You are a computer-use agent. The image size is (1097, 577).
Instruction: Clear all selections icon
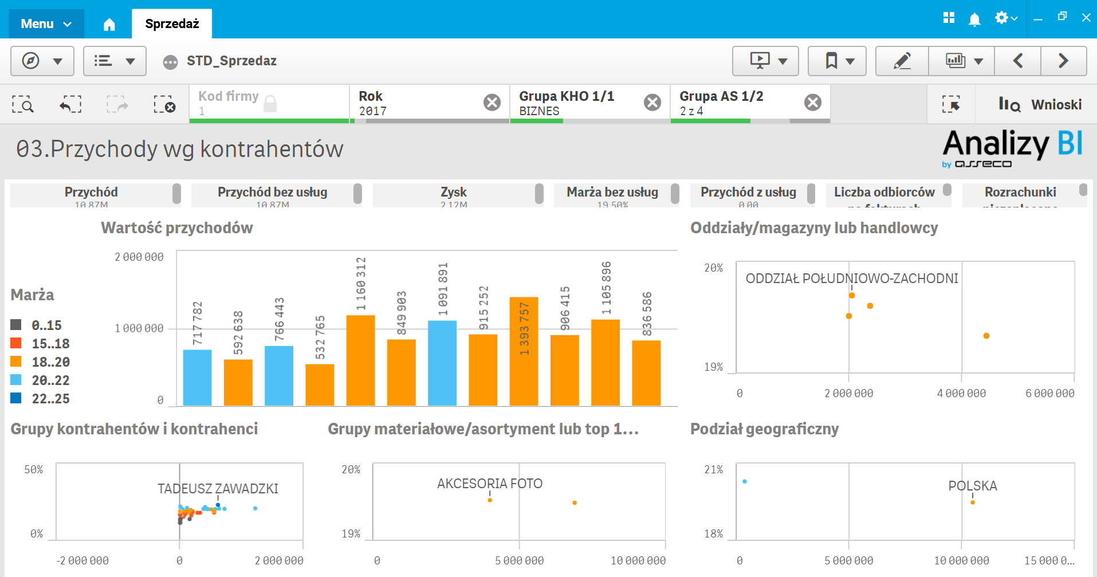coord(164,104)
